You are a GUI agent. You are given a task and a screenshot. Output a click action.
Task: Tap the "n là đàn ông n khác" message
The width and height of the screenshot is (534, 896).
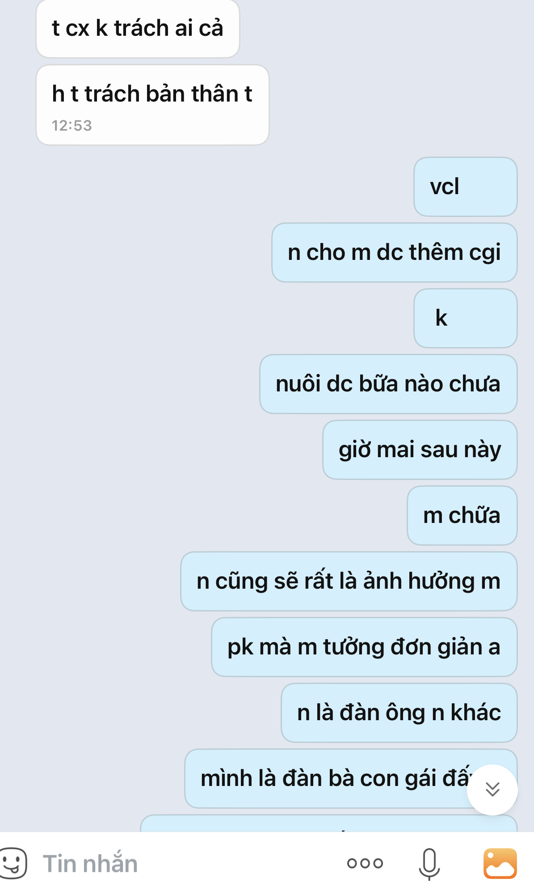click(x=399, y=713)
